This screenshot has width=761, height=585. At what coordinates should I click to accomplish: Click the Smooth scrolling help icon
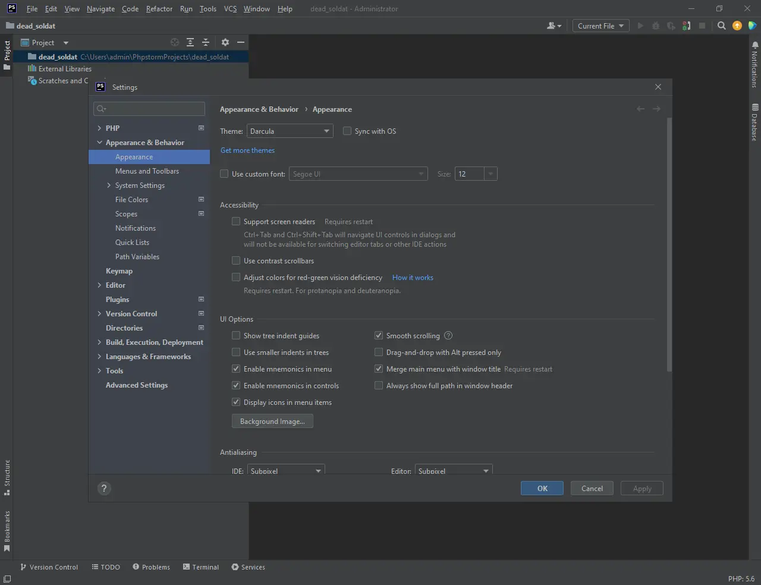(448, 336)
